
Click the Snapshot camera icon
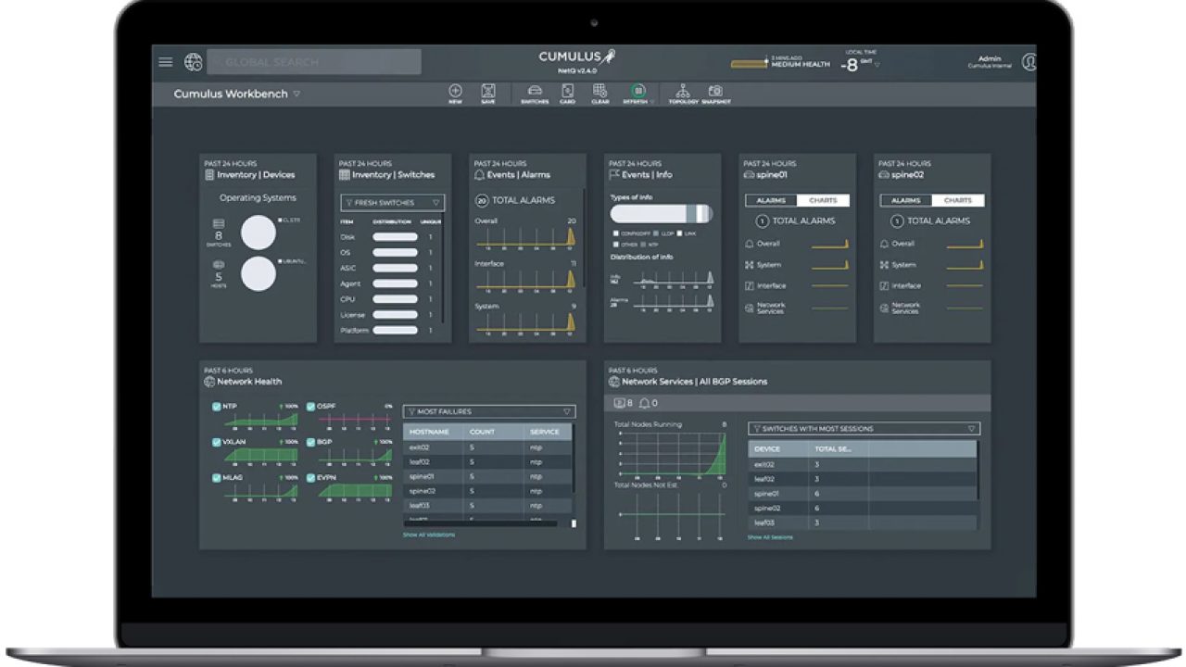click(x=715, y=91)
